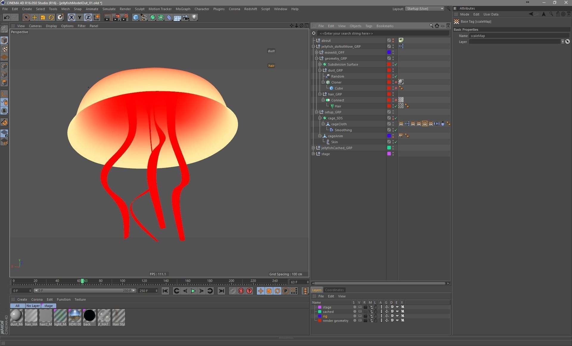Open the MoGraph menu
This screenshot has width=572, height=346.
(183, 9)
